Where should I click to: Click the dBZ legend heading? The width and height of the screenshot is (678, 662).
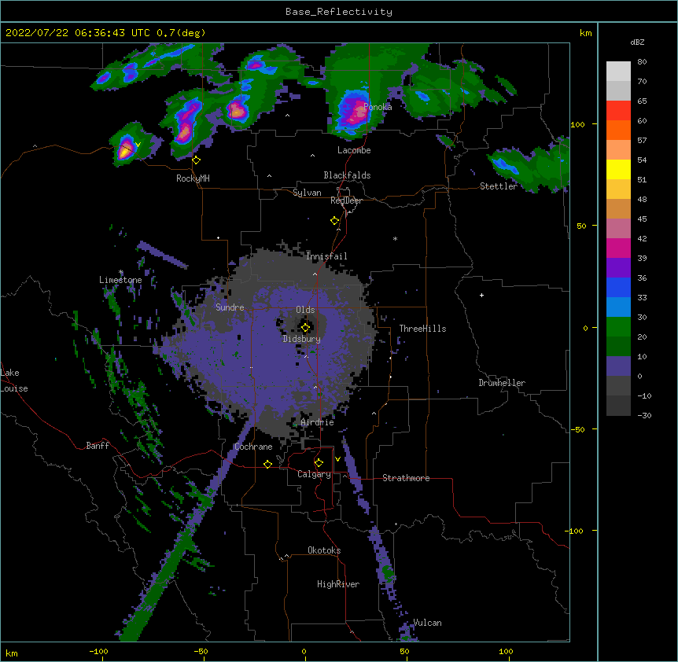coord(637,42)
